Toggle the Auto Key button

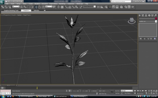click(117, 91)
